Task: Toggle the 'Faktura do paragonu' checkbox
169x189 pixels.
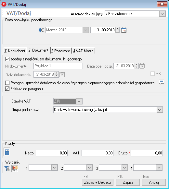Action: point(7,89)
